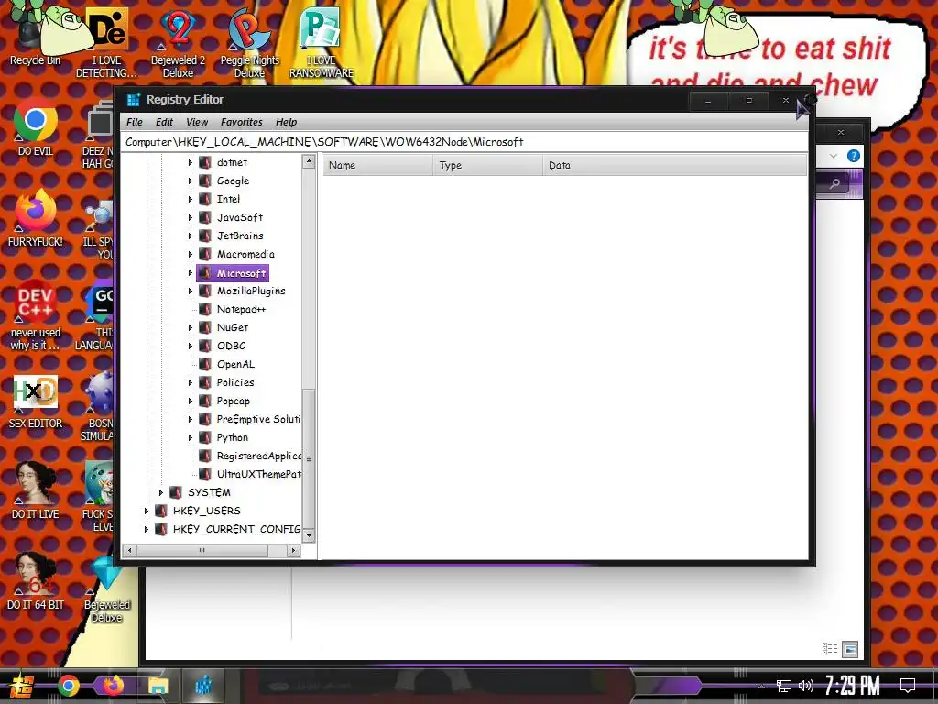Open the DO IT LIVE desktop icon
The image size is (938, 704).
point(36,489)
